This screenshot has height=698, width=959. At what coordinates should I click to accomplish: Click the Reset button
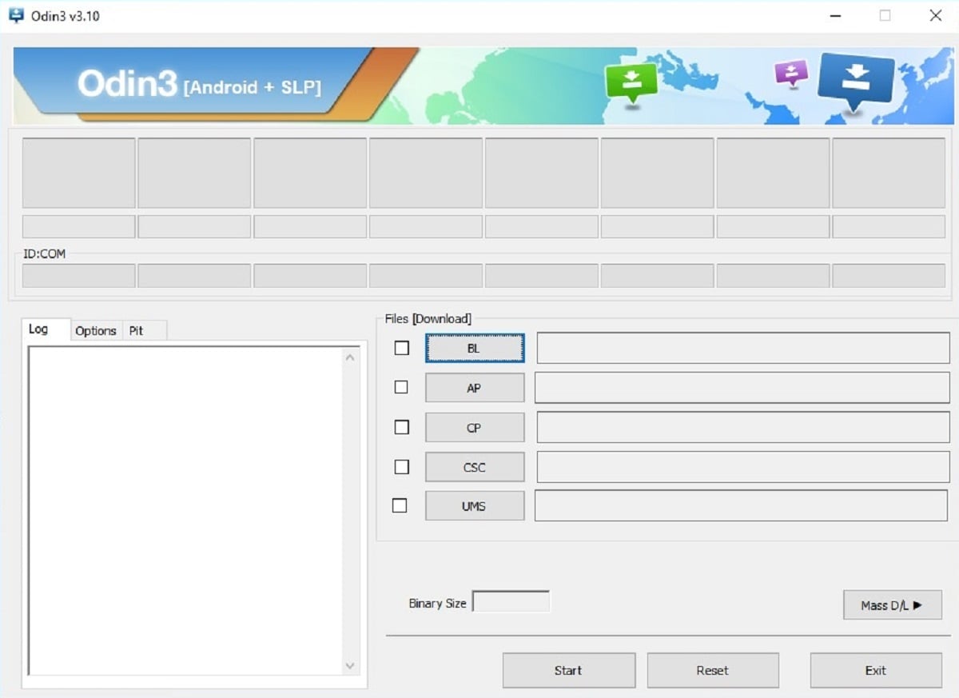click(x=712, y=670)
